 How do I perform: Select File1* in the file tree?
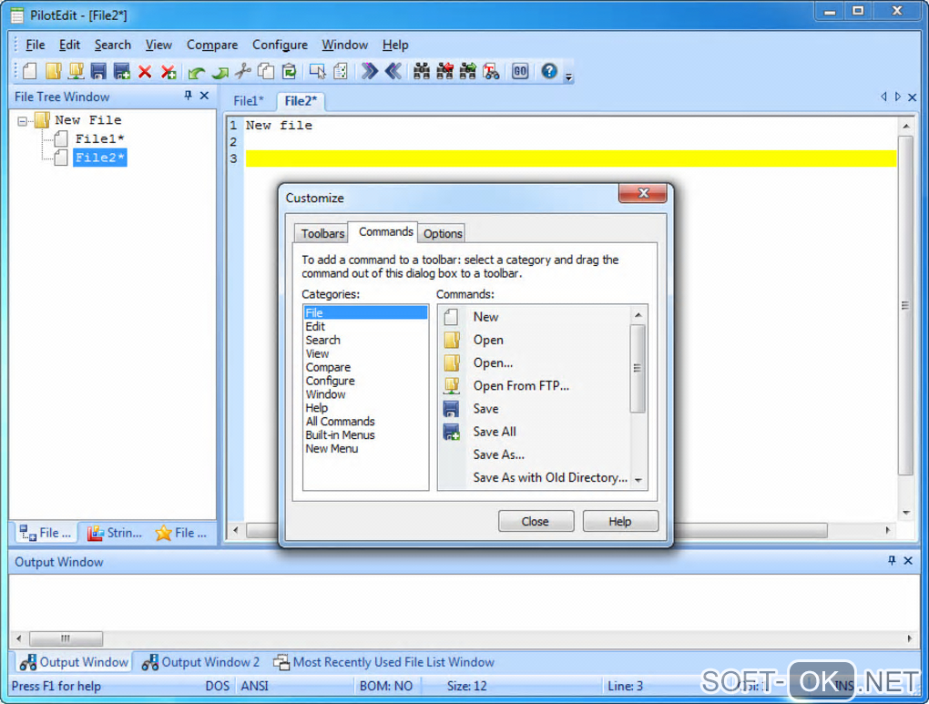pyautogui.click(x=99, y=138)
